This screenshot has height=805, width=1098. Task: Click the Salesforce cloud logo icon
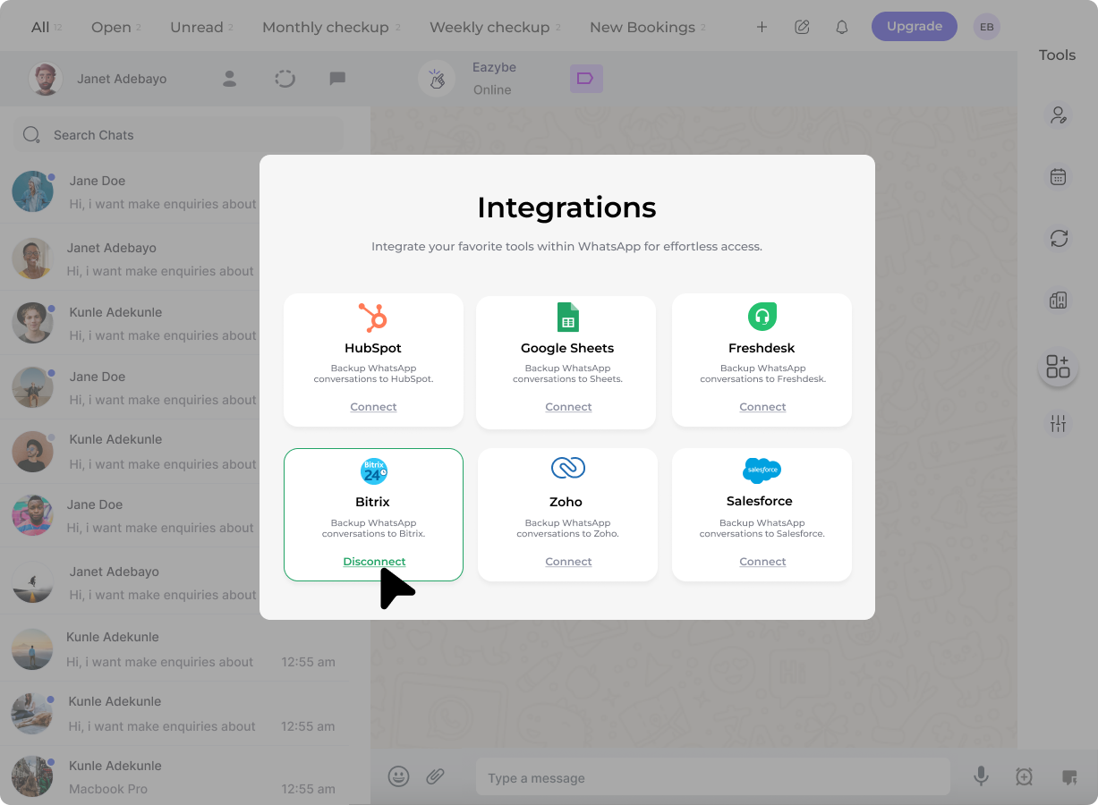pyautogui.click(x=762, y=470)
